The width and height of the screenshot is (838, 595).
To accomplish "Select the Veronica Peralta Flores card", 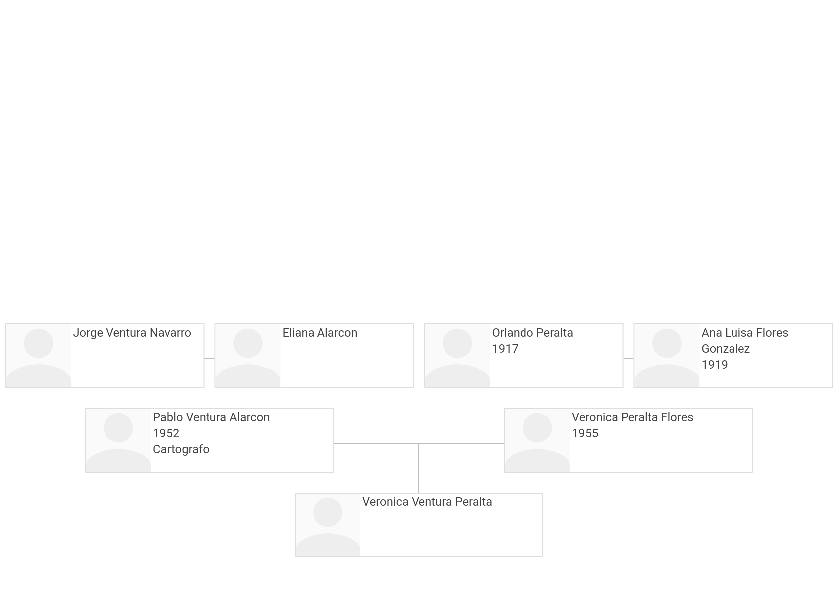I will (628, 440).
